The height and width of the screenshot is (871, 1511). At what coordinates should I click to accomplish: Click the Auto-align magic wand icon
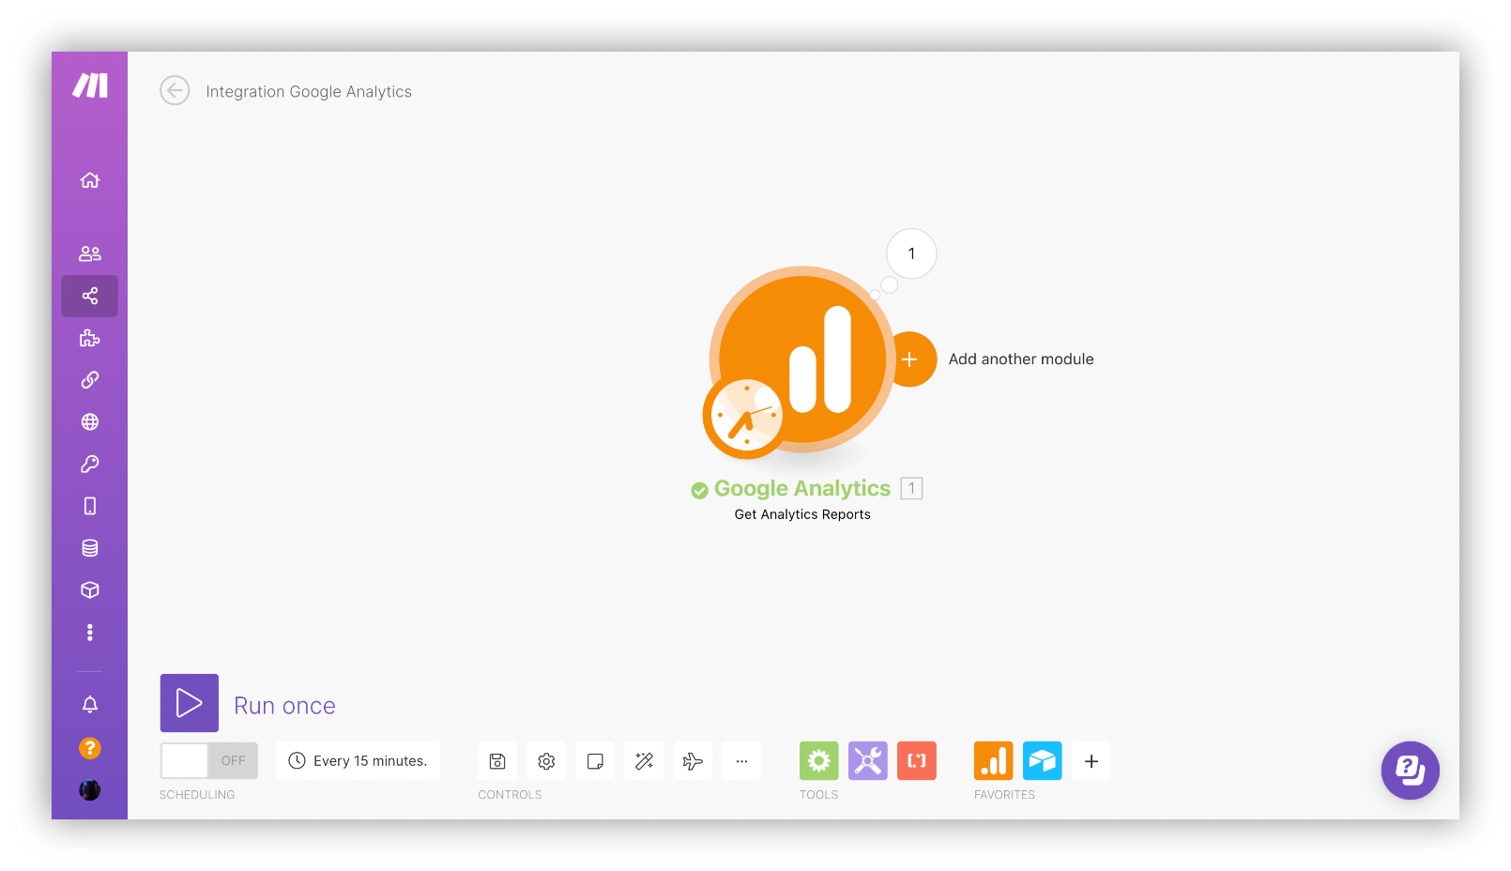pyautogui.click(x=644, y=761)
